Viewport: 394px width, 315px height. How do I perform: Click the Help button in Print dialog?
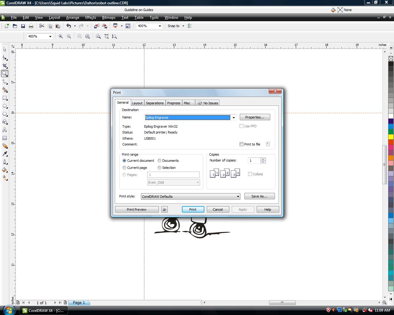pyautogui.click(x=268, y=209)
